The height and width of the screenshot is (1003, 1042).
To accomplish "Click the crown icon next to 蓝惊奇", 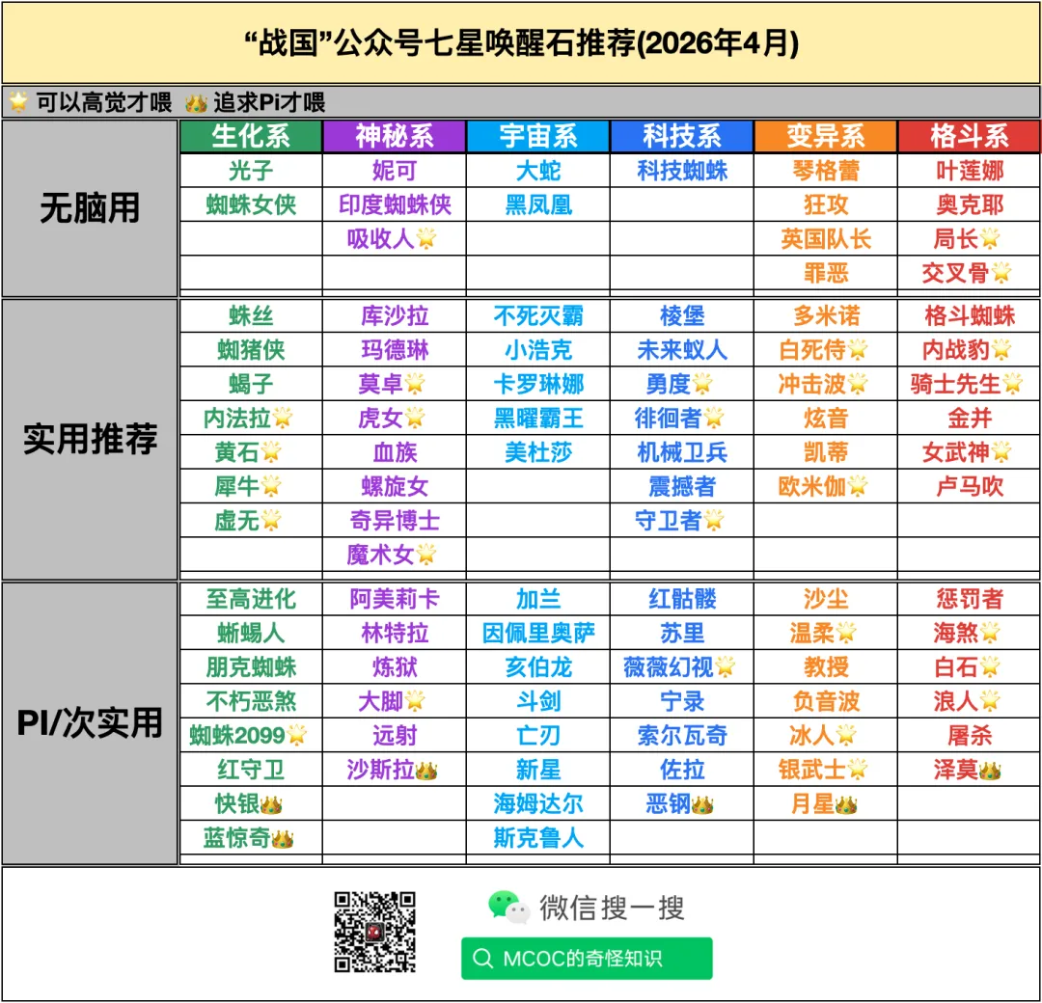I will [x=283, y=839].
